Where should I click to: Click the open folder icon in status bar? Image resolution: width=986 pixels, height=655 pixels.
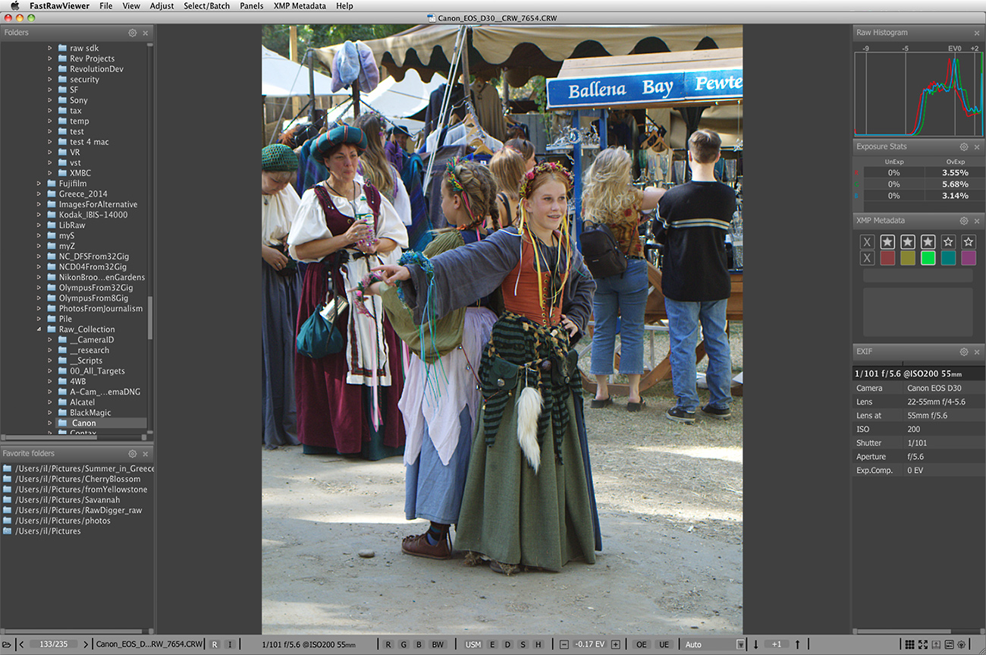(7, 644)
